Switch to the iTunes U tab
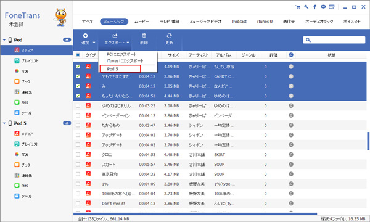The width and height of the screenshot is (370, 222). tap(265, 22)
